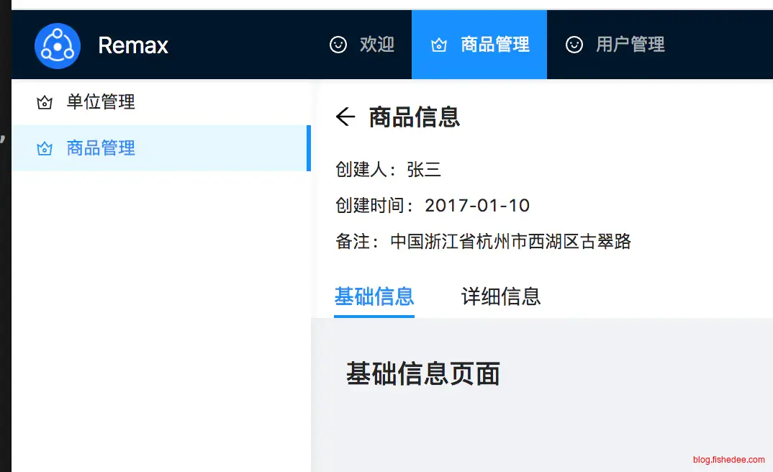Select 单位管理 in the left sidebar

coord(101,102)
